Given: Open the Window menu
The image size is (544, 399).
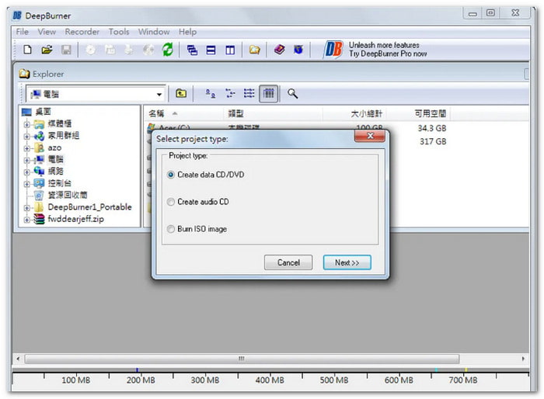Looking at the screenshot, I should [x=154, y=32].
